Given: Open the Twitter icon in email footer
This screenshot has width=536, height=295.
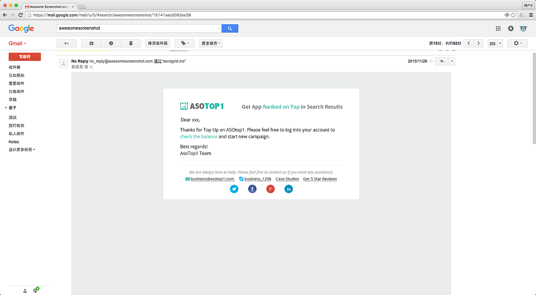Looking at the screenshot, I should tap(234, 189).
